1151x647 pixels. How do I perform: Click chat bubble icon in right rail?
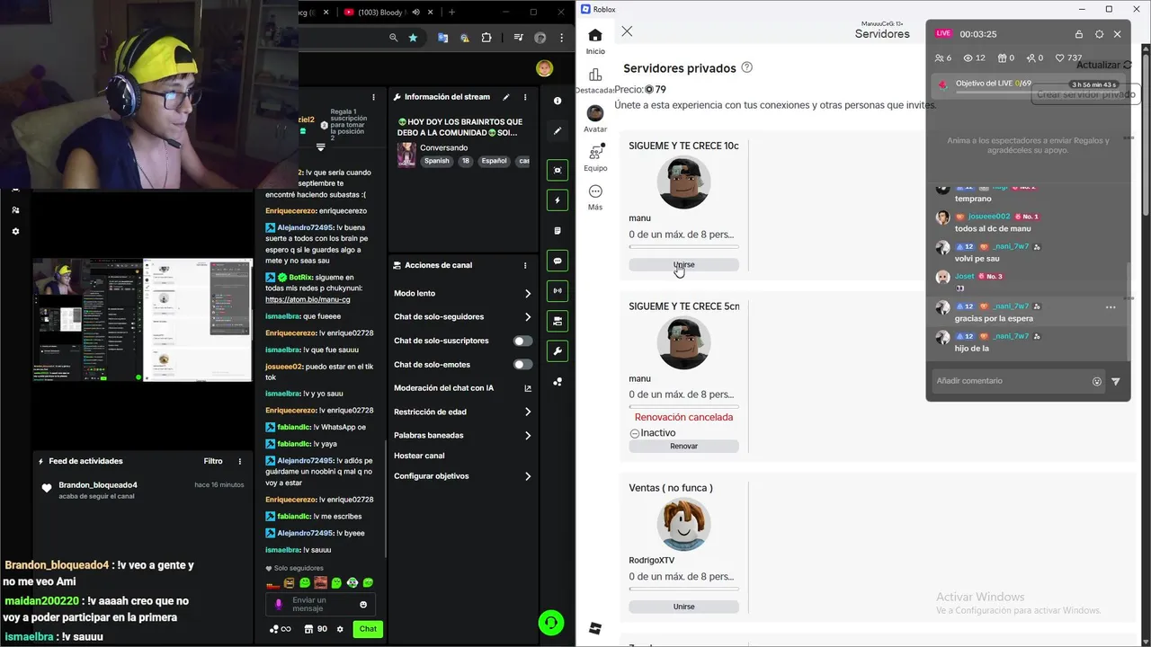(558, 261)
